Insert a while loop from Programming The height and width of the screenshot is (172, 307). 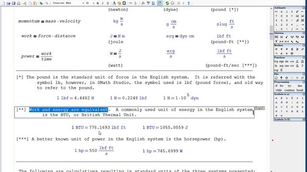point(279,90)
